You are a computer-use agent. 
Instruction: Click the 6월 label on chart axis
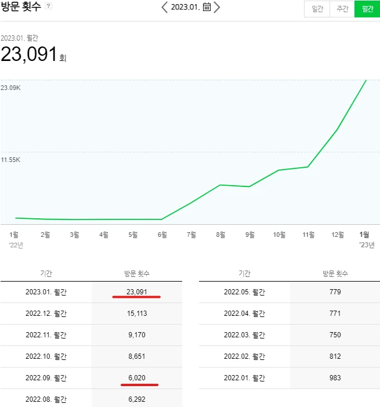pyautogui.click(x=162, y=235)
